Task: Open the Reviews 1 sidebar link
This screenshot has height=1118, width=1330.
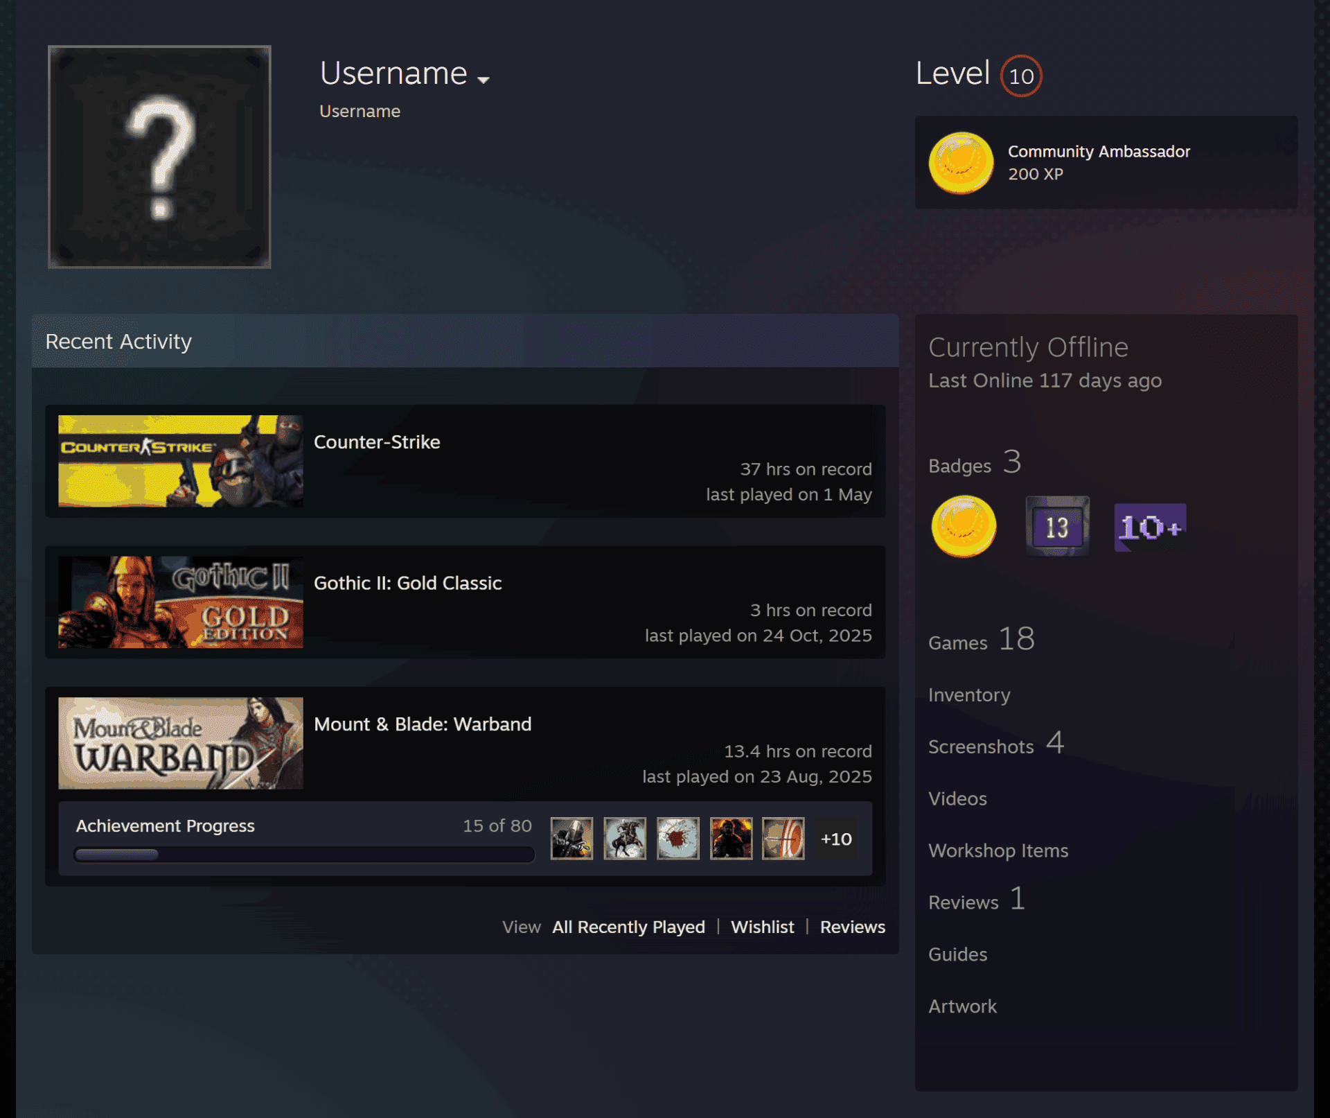Action: 977,900
